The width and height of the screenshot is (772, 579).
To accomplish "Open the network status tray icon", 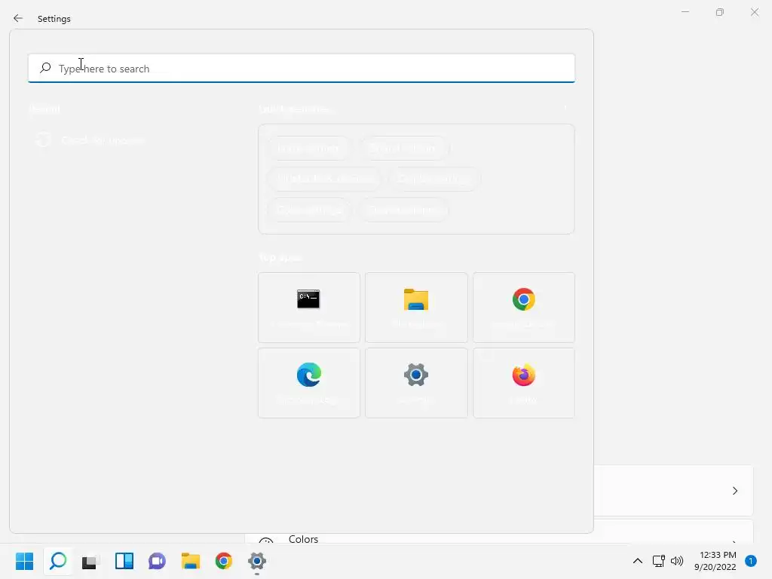I will click(x=658, y=561).
